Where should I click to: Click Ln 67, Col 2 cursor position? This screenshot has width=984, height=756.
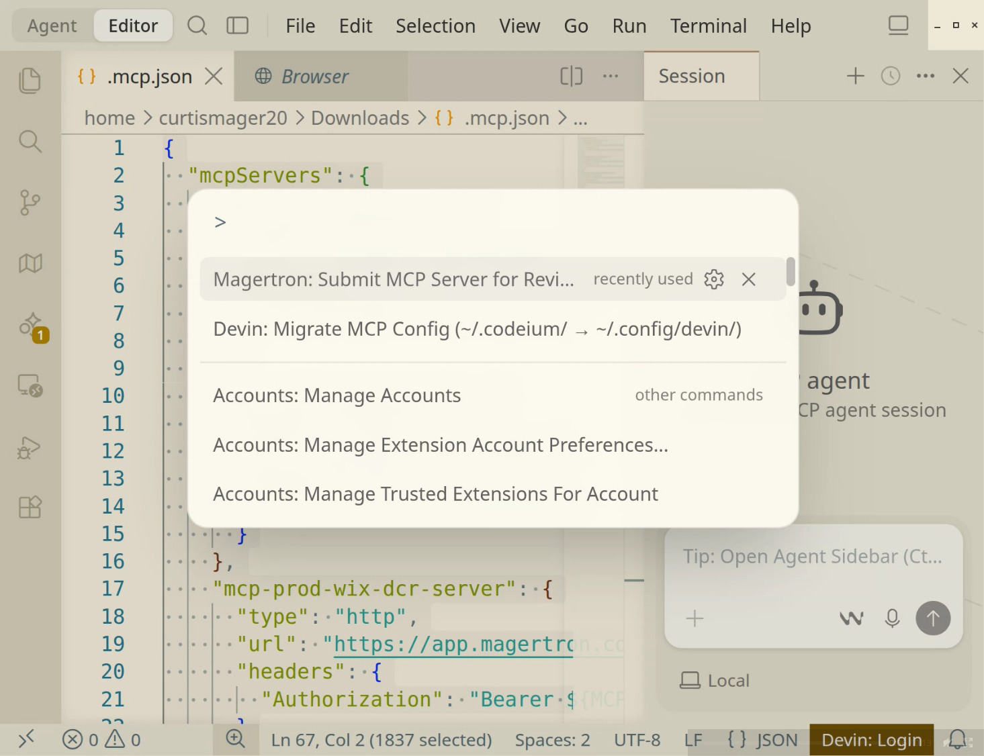[x=382, y=740]
